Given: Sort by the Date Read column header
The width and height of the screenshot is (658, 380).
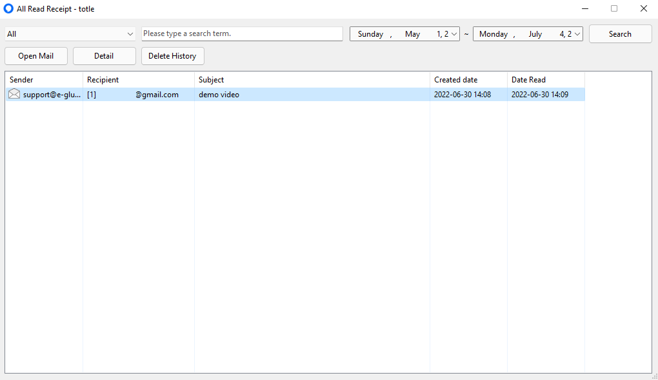Looking at the screenshot, I should click(x=546, y=80).
